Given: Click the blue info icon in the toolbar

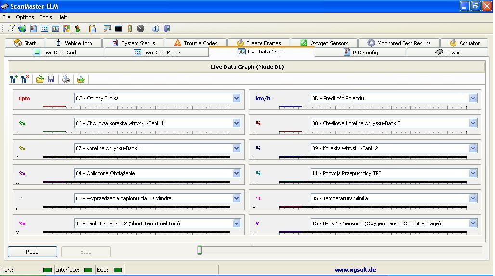Looking at the screenshot, I should 156,29.
